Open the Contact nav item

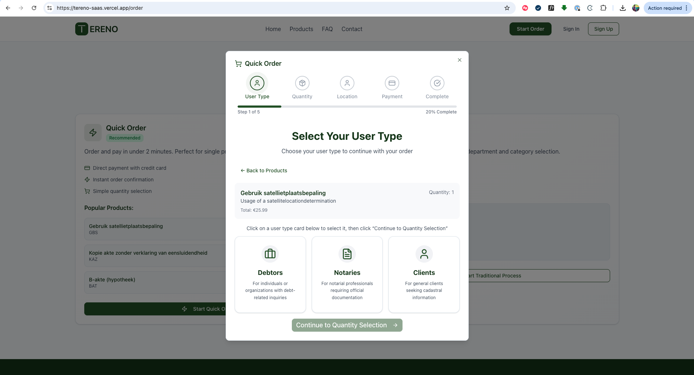(x=352, y=29)
